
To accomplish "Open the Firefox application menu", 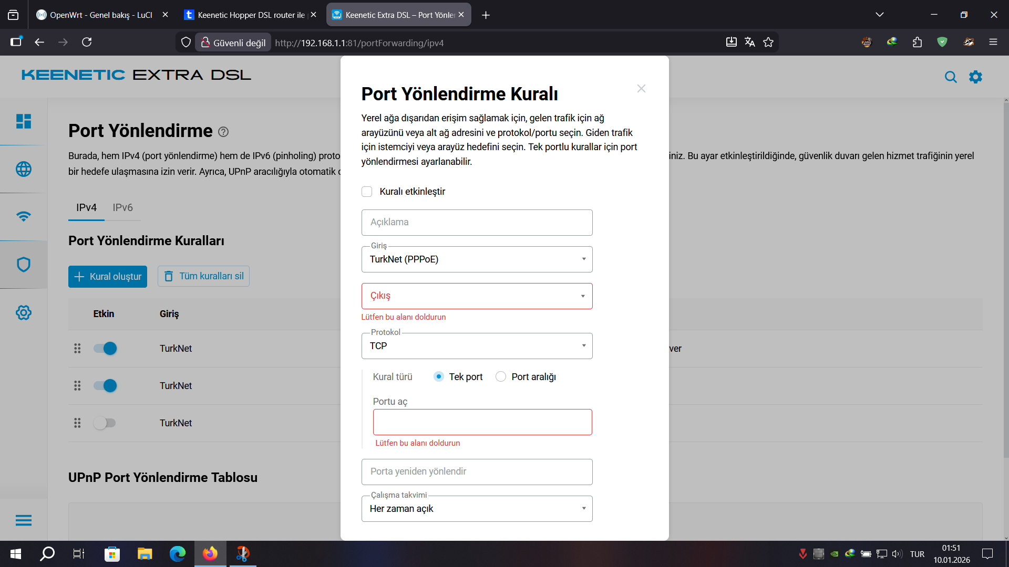I will click(x=993, y=43).
